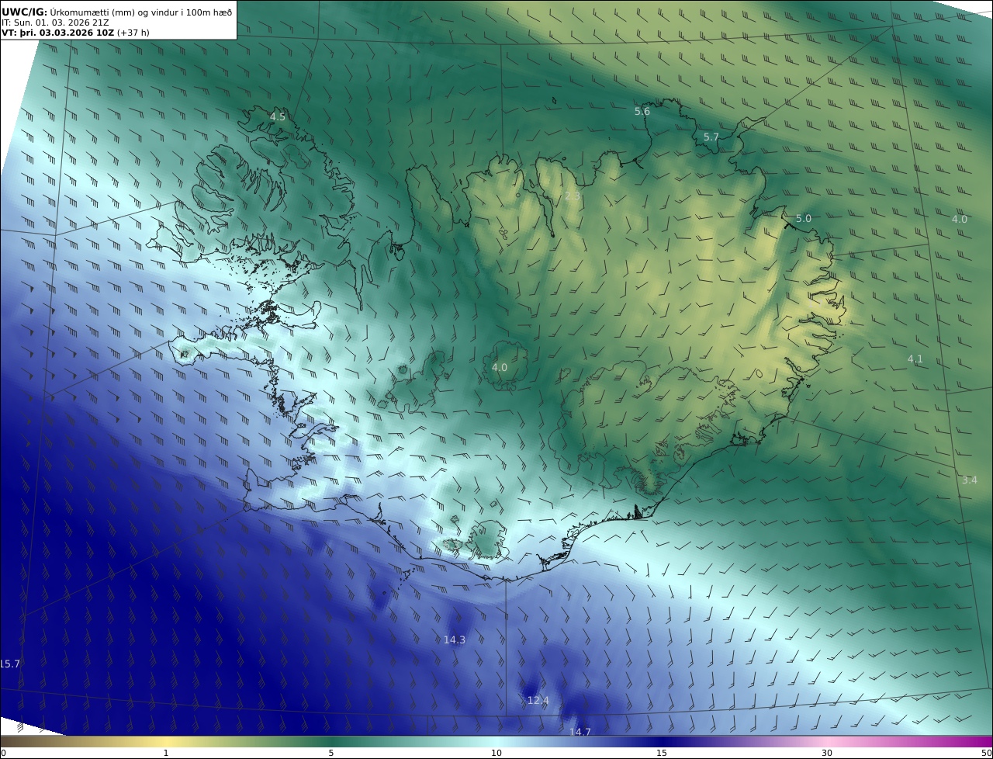
Task: Click the IT: Sun. 01. 03. 2026 21Z line
Action: click(x=55, y=23)
